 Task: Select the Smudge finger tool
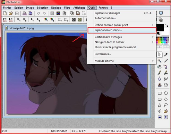[x=166, y=79]
